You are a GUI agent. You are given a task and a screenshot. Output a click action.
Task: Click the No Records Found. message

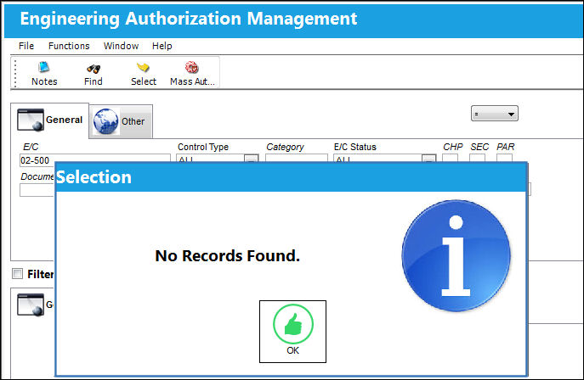228,255
